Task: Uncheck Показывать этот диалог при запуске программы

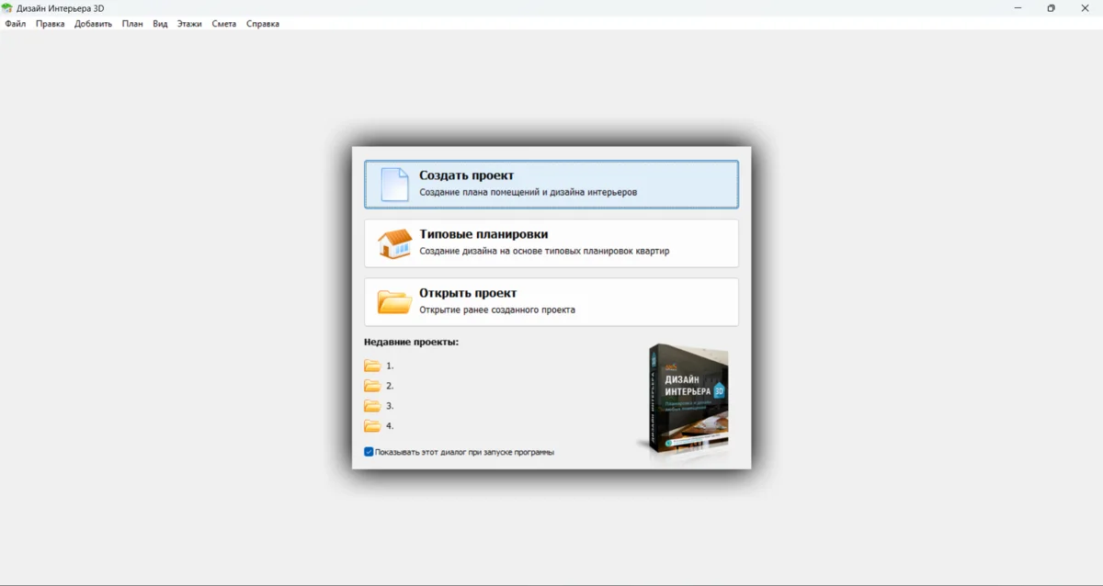Action: coord(369,452)
